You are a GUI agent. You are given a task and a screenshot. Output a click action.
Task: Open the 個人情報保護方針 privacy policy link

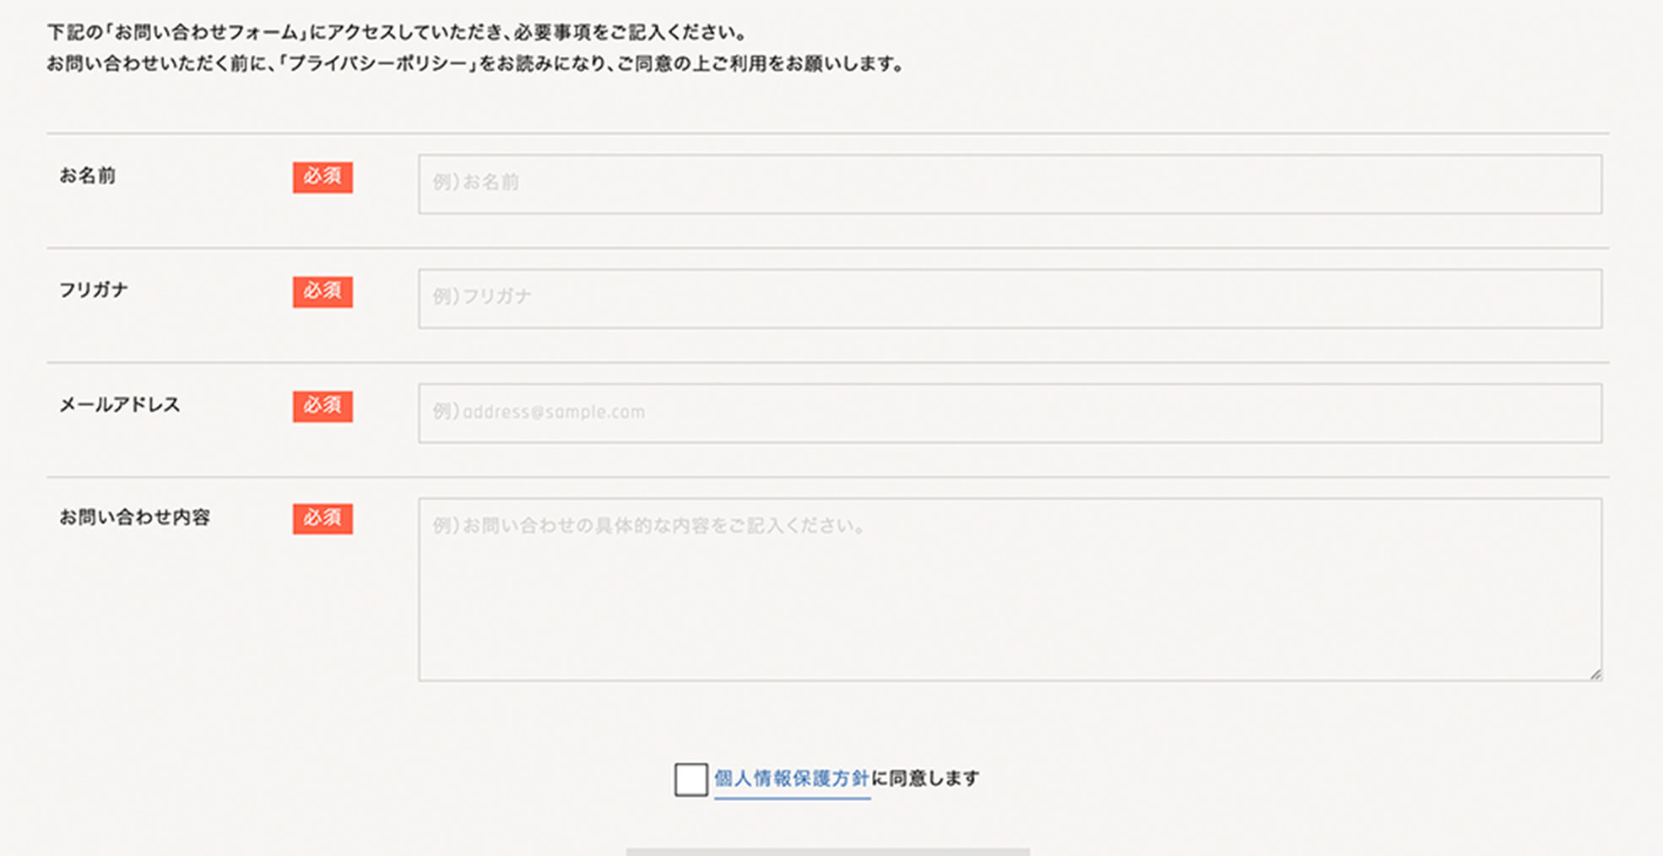[x=792, y=778]
